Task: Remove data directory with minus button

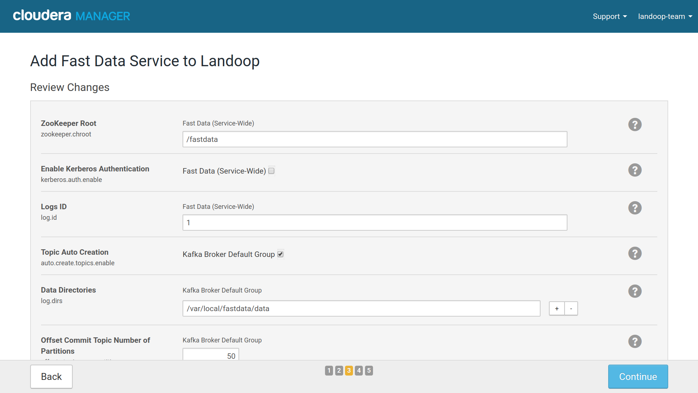Action: pyautogui.click(x=571, y=309)
